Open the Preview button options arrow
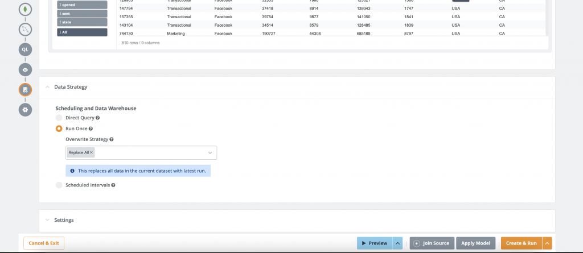Image resolution: width=583 pixels, height=253 pixels. point(397,243)
